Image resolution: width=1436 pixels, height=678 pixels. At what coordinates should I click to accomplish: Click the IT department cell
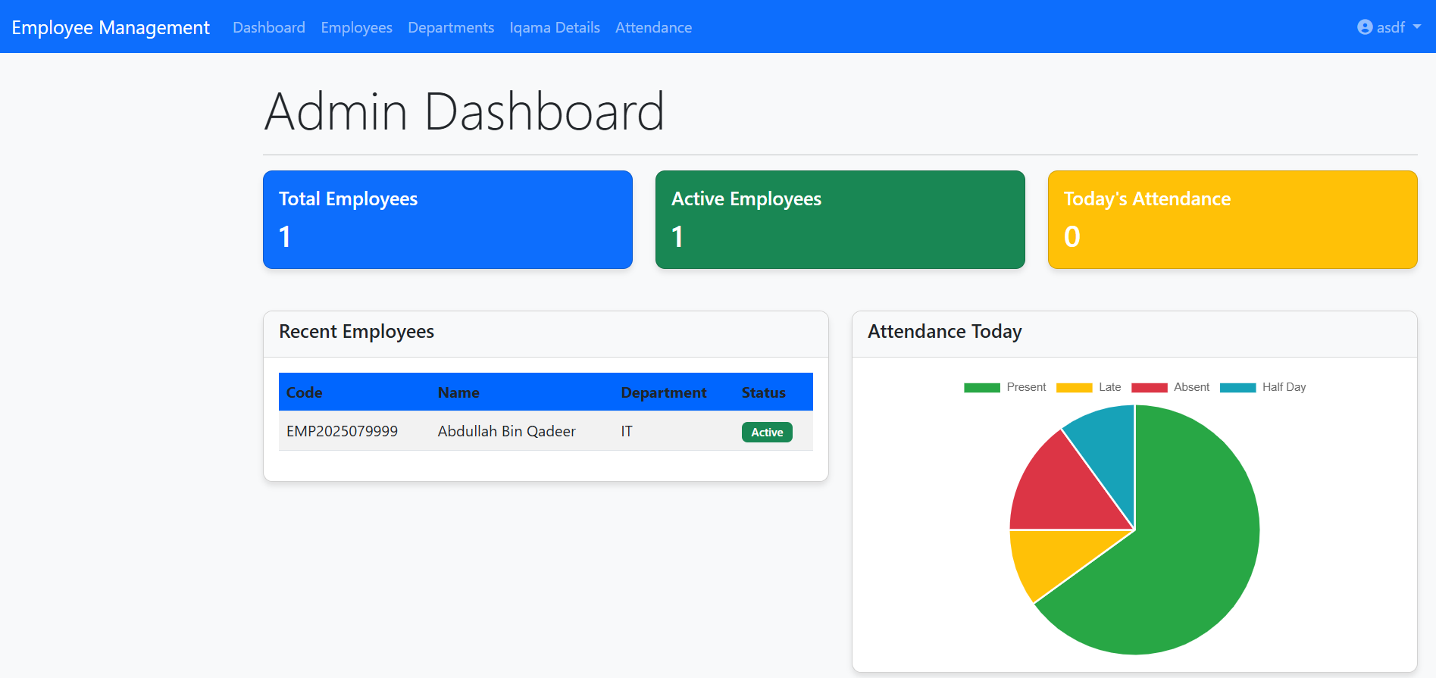point(627,431)
